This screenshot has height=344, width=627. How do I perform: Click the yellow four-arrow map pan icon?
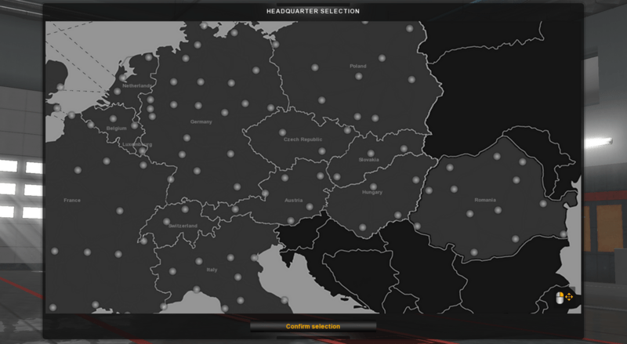coord(569,297)
